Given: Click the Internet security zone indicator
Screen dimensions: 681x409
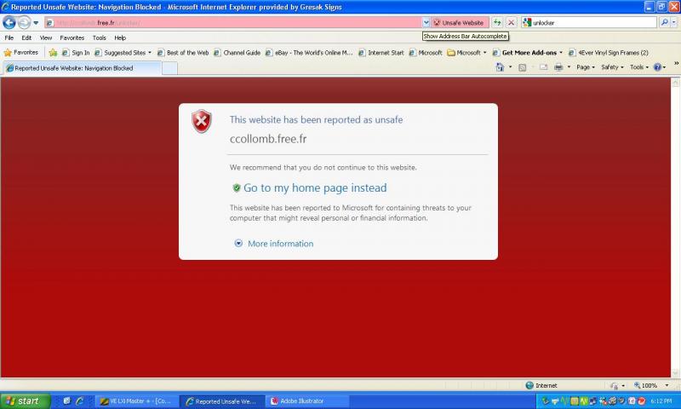Looking at the screenshot, I should pos(541,385).
